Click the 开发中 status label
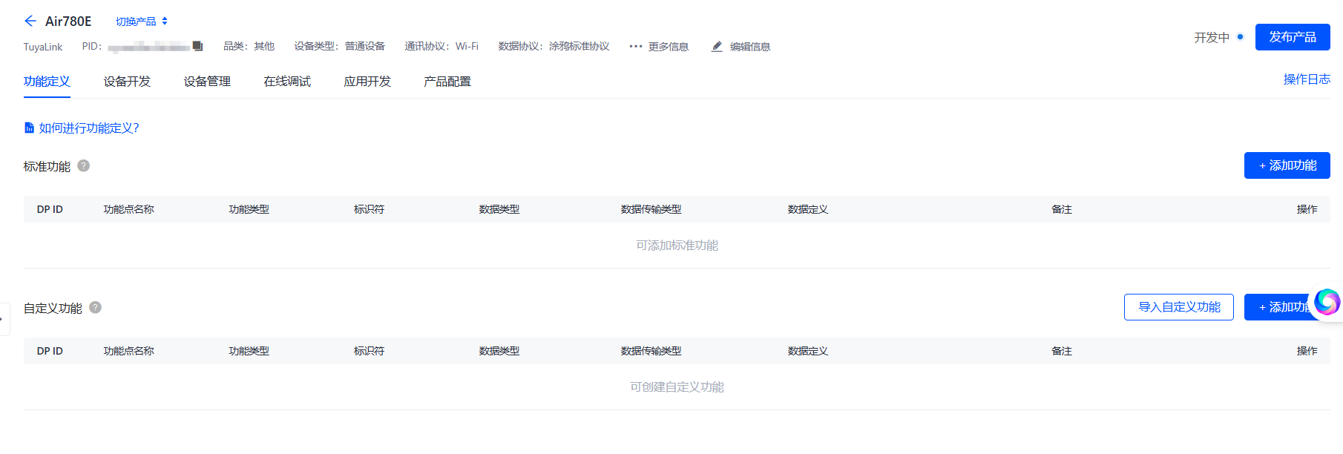This screenshot has height=454, width=1343. pos(1212,37)
